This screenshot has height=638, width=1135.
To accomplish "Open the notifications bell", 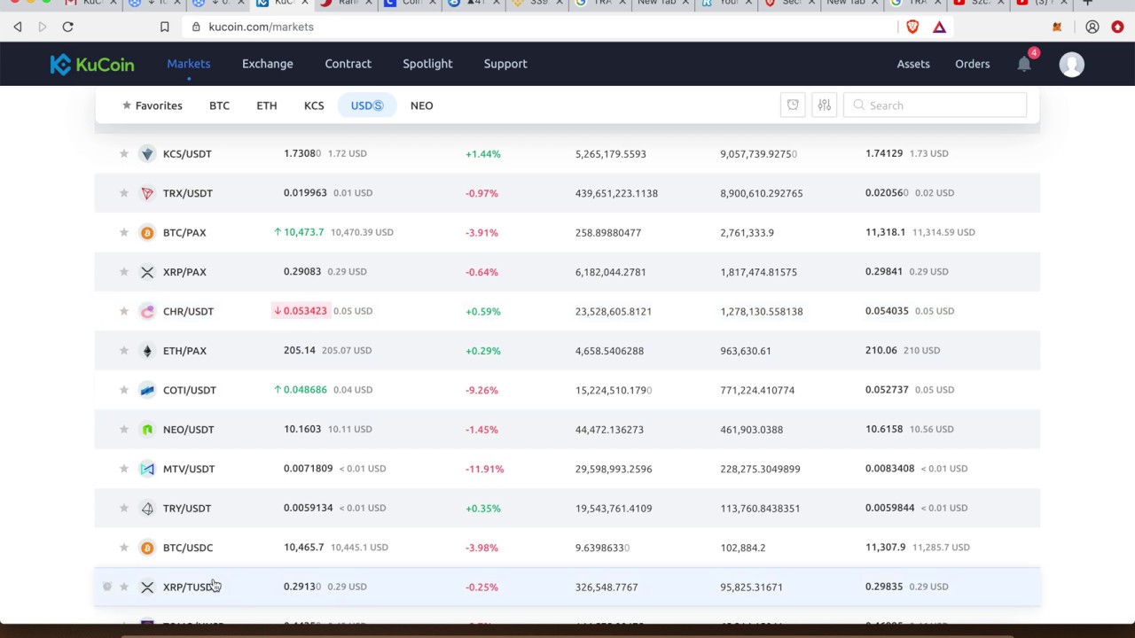I will 1024,64.
